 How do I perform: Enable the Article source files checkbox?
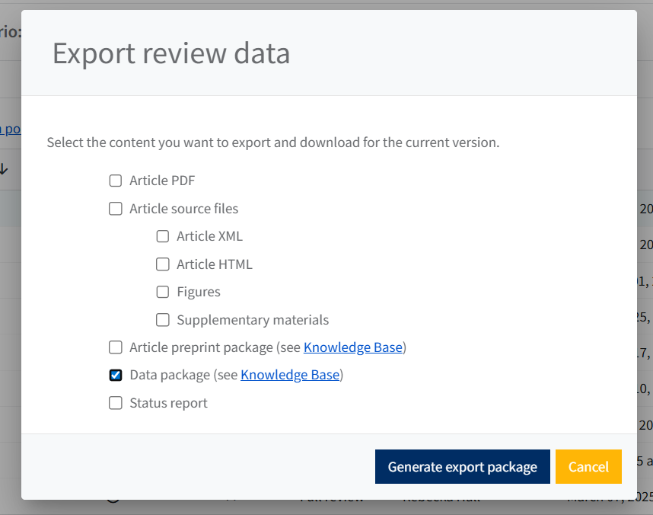116,209
